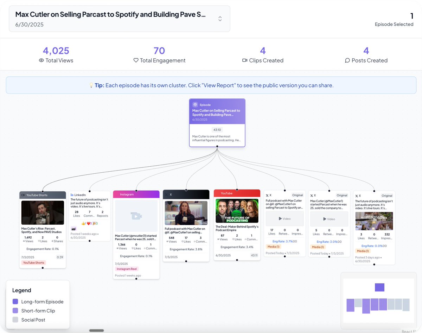This screenshot has width=422, height=333.
Task: Click the red YouTube card header
Action: 237,193
